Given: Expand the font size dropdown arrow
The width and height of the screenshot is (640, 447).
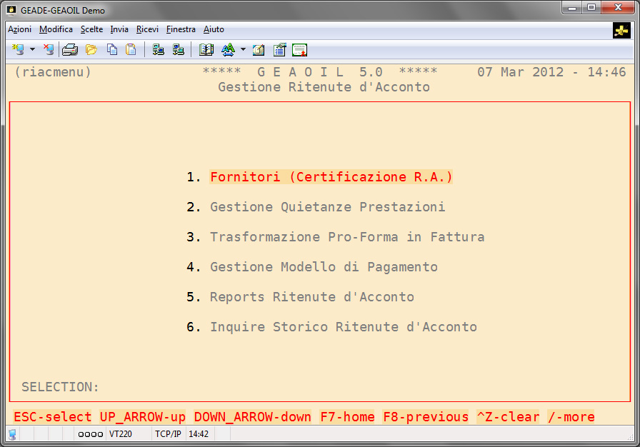Looking at the screenshot, I should coord(243,49).
